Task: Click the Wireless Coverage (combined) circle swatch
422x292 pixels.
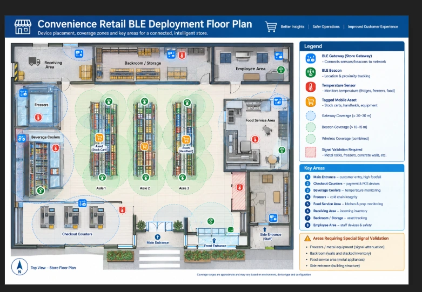Action: 311,139
